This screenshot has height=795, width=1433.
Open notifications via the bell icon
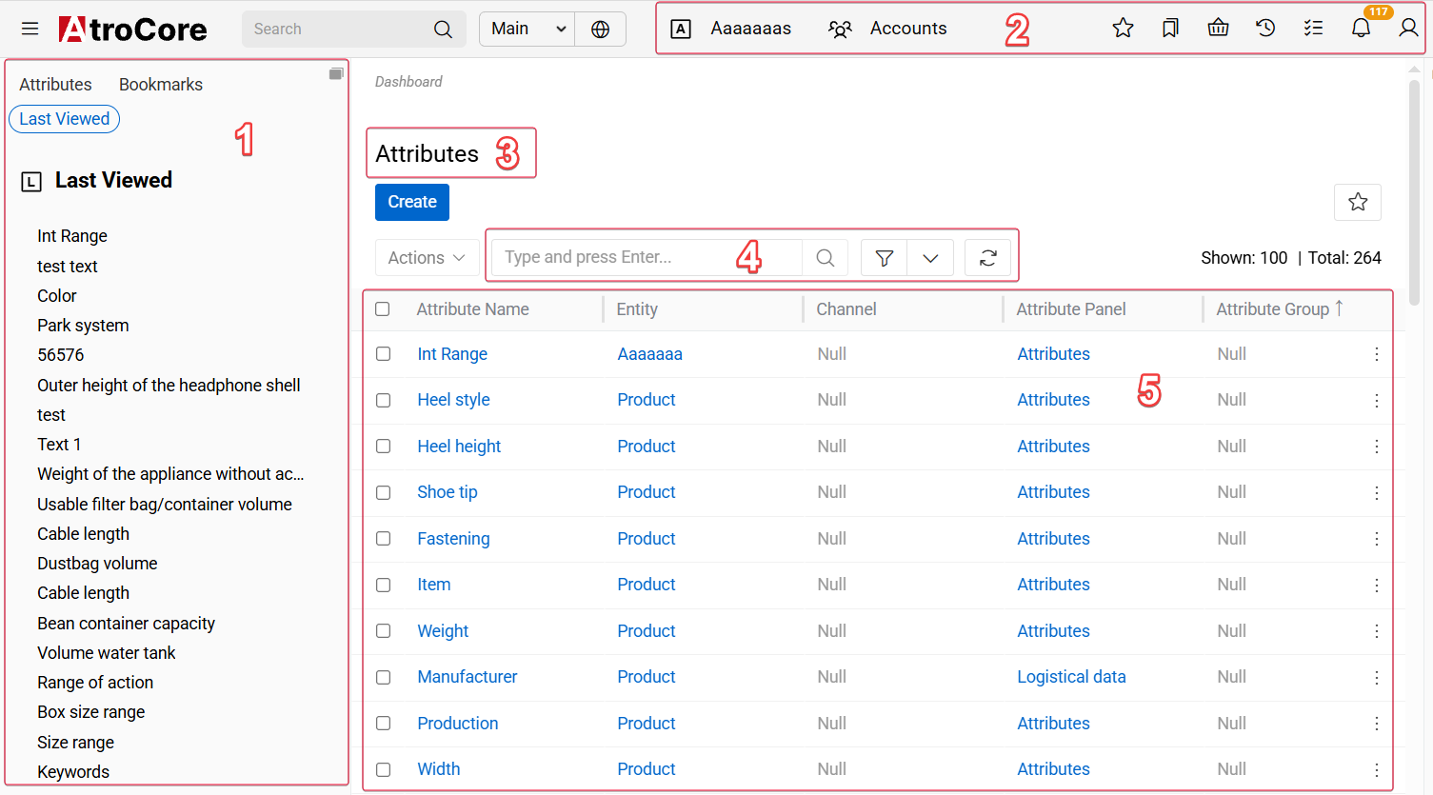tap(1360, 29)
